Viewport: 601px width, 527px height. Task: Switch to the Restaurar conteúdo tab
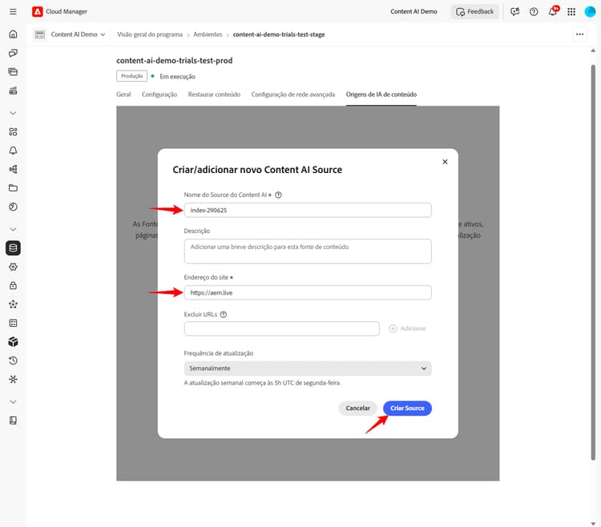tap(214, 95)
